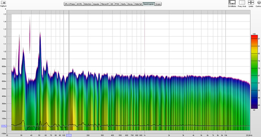This screenshot has height=137, width=261.
Task: Go to the Impulse tab
Action: coord(96,4)
